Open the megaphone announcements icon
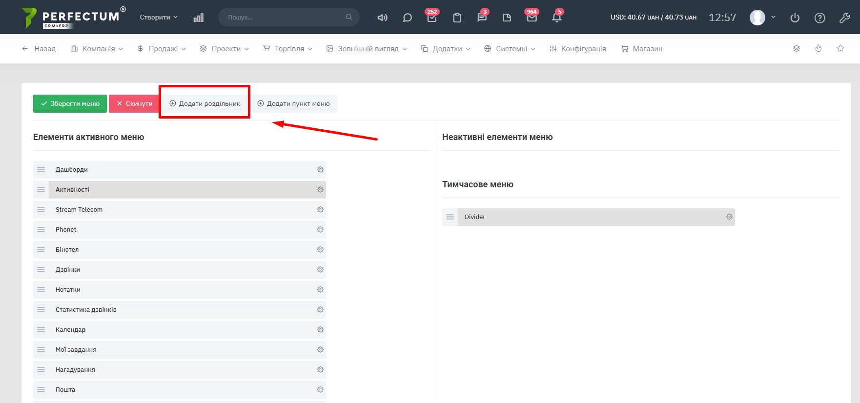This screenshot has width=860, height=403. click(x=382, y=18)
